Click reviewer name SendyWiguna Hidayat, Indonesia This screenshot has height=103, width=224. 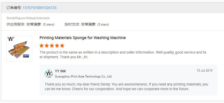click(28, 18)
